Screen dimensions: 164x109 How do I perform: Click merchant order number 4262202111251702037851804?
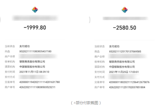tap(127, 87)
